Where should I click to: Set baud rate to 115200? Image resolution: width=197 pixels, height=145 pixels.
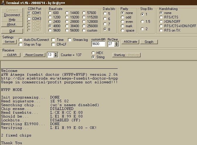pyautogui.click(x=84, y=17)
